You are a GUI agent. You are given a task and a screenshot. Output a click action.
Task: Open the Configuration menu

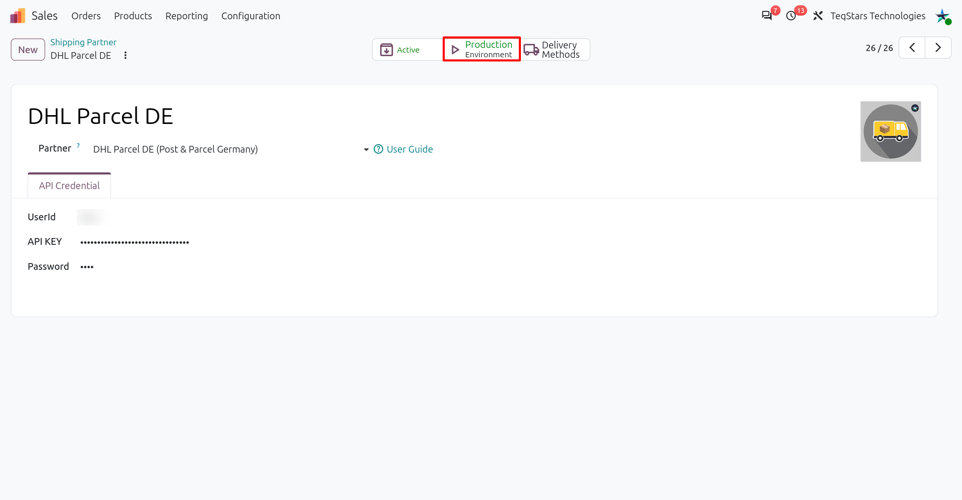click(251, 16)
